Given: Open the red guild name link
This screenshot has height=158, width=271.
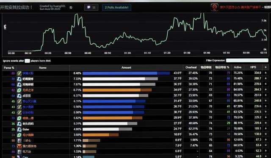Looking at the screenshot, I should pos(241,7).
